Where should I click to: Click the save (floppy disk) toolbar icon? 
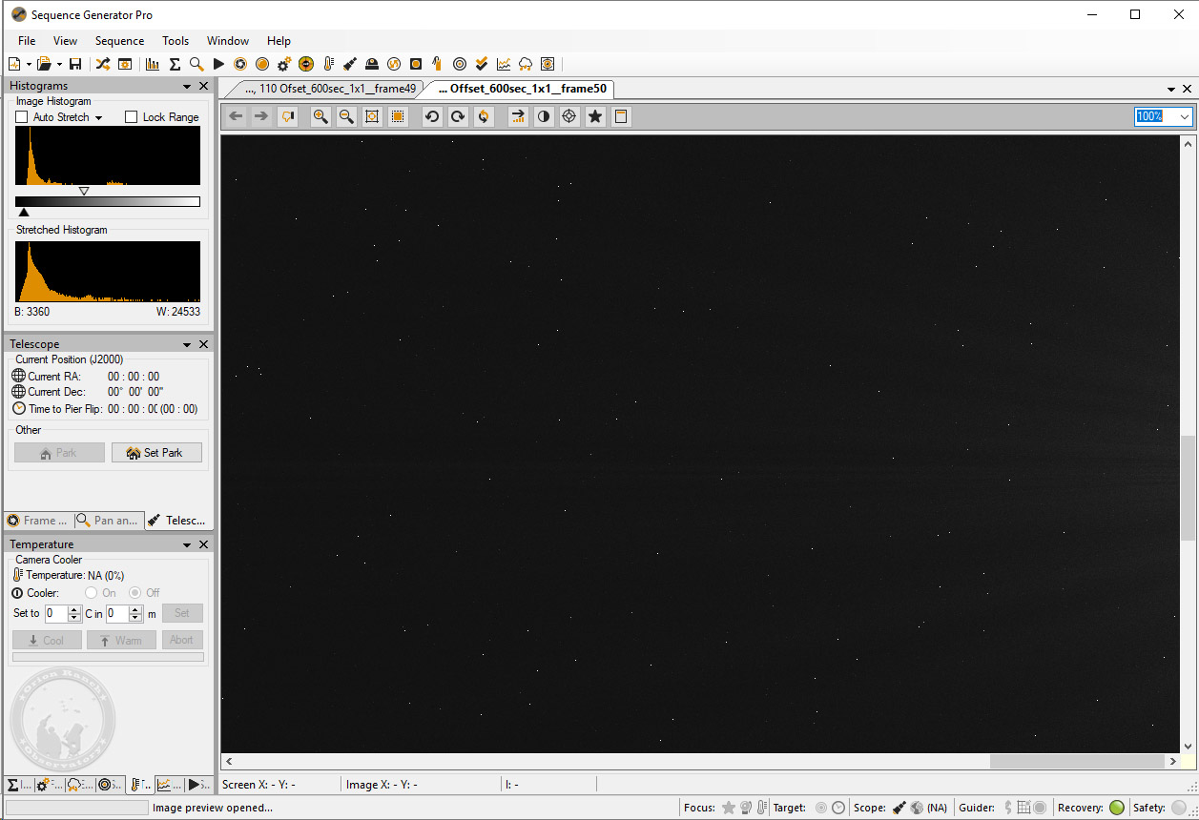coord(75,64)
